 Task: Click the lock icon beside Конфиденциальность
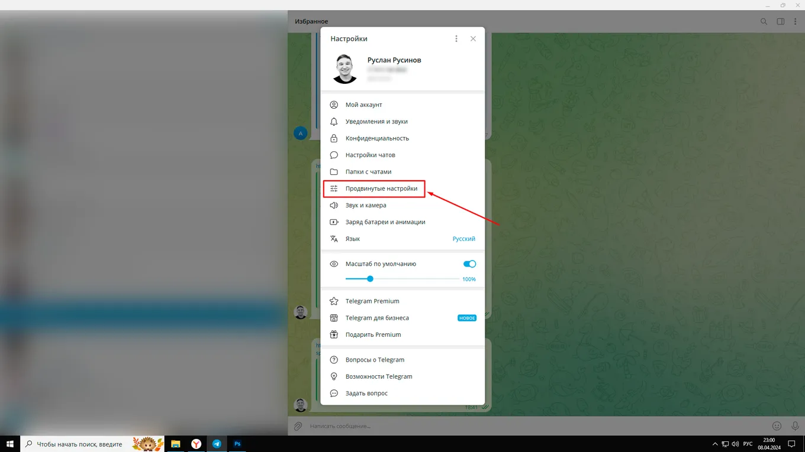click(334, 138)
